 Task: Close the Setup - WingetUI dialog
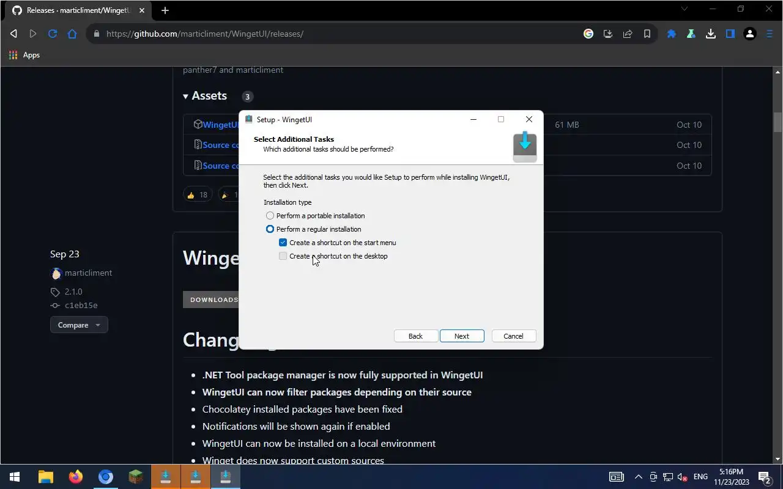point(529,119)
